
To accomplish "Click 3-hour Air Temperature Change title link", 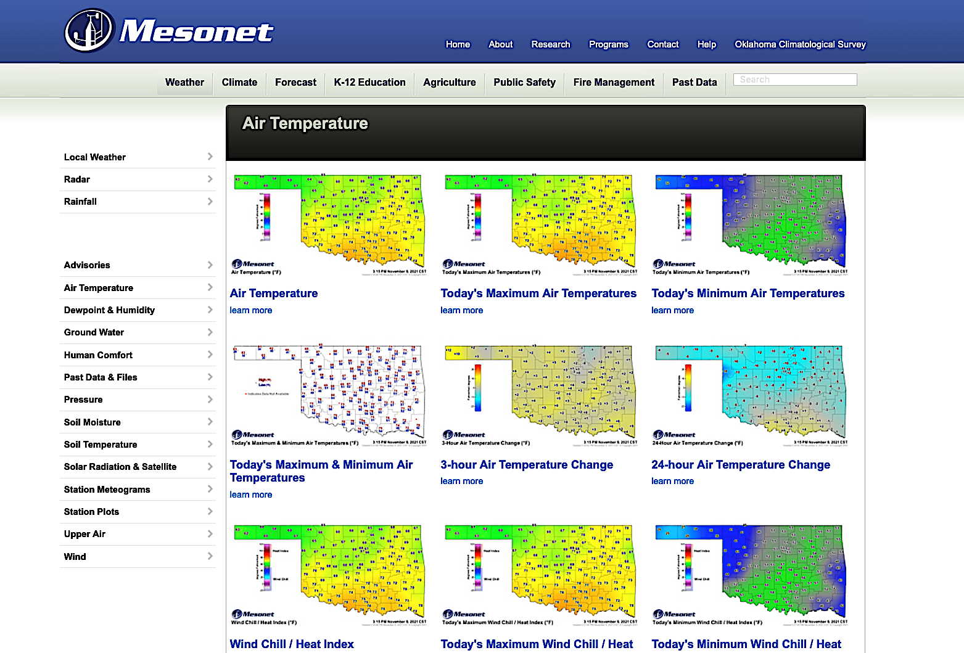I will click(527, 465).
